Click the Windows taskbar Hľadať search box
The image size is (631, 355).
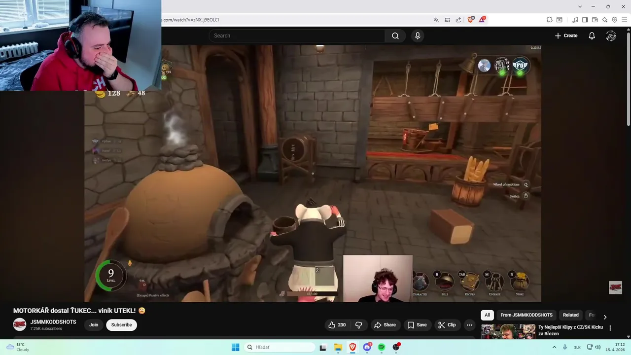[x=280, y=347]
